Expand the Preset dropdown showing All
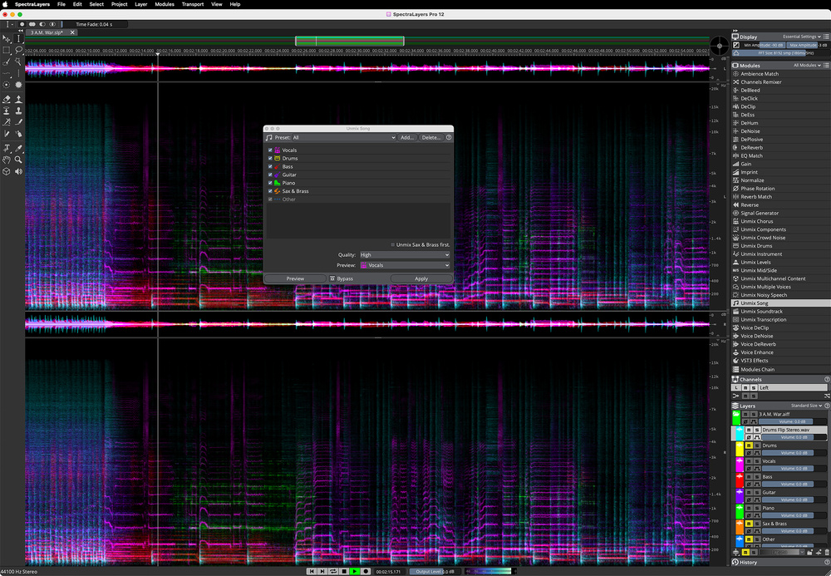The image size is (831, 576). 342,137
